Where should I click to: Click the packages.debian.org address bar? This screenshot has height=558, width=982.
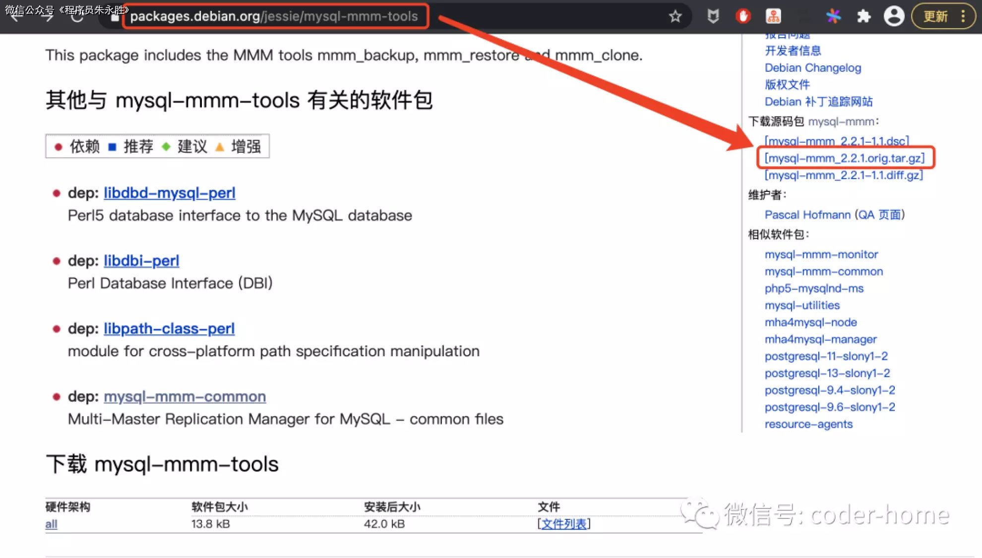pyautogui.click(x=274, y=16)
